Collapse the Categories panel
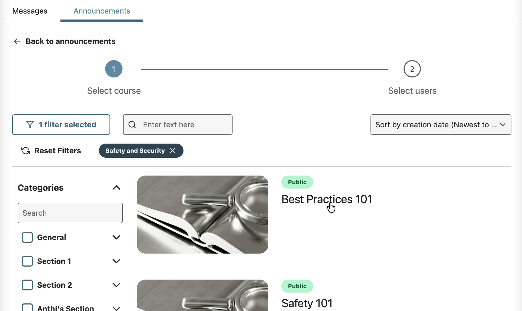Screen dimensions: 522x311 coord(116,188)
